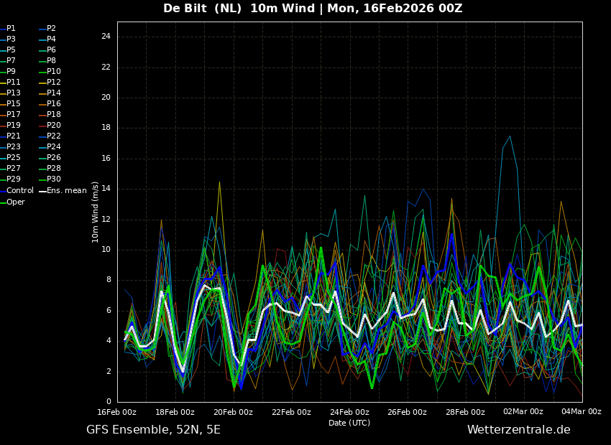Click the P13 legend label

pos(14,93)
